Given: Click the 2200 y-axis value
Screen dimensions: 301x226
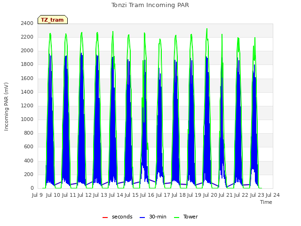Looking at the screenshot, I should [27, 37].
